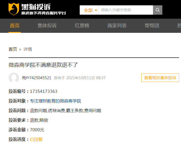Open the 帮帮团 navigation tab

(152, 26)
